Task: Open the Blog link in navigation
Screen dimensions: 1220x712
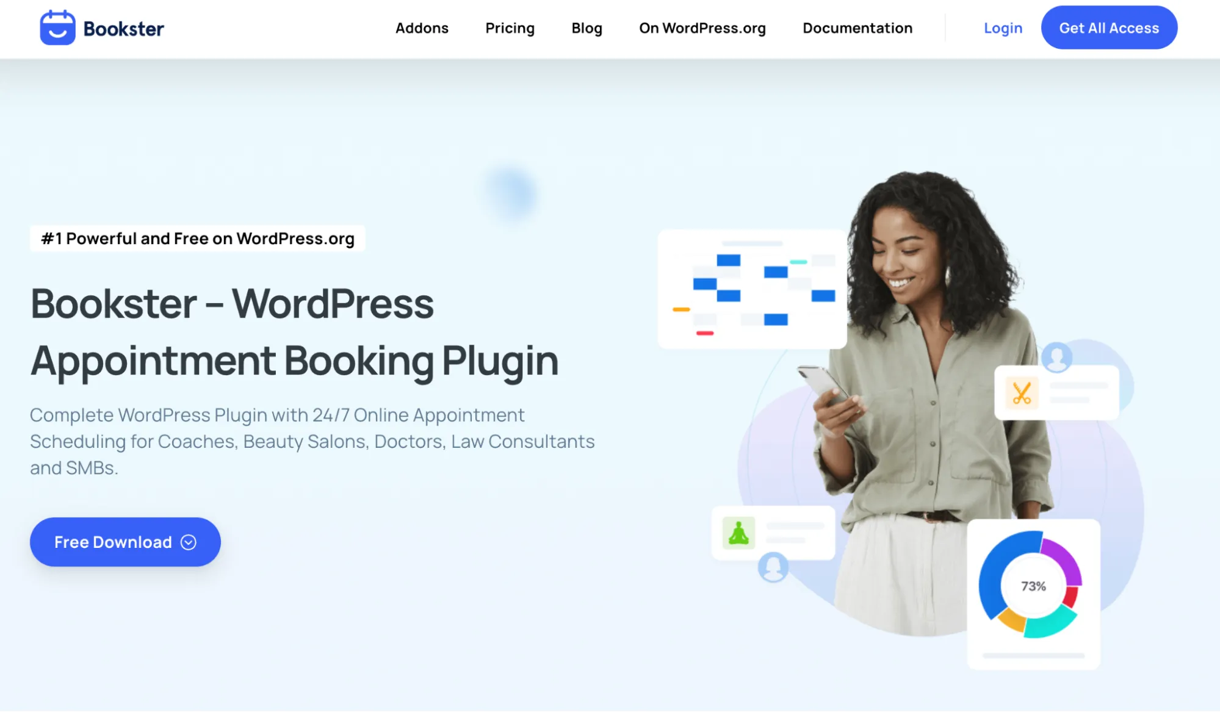Action: coord(587,28)
